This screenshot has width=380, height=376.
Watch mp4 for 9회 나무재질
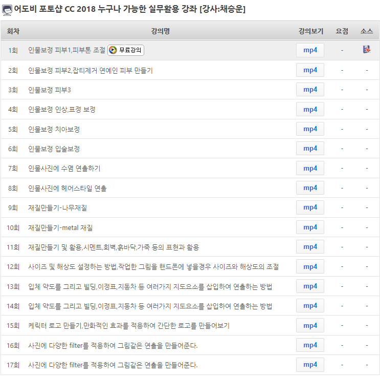click(310, 207)
